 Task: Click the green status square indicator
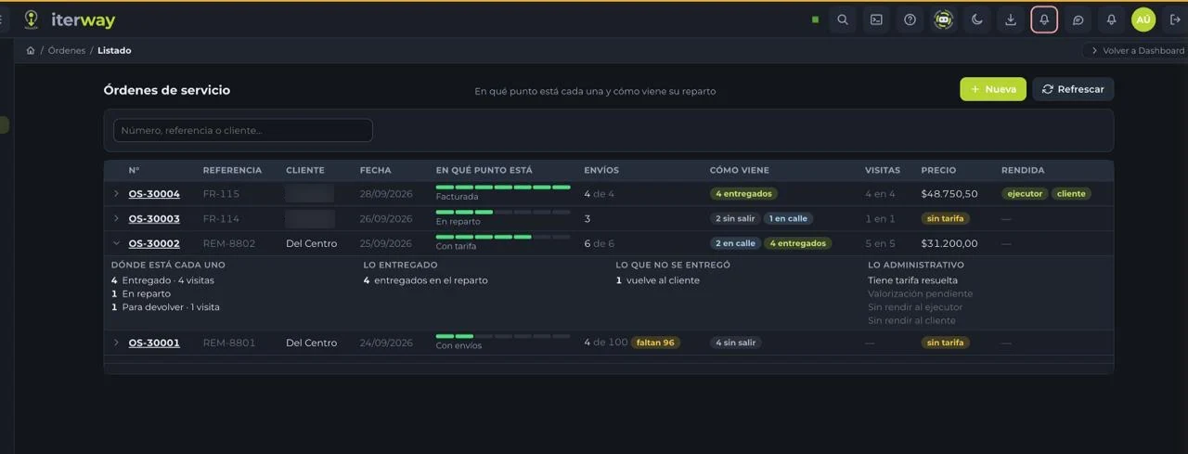coord(815,19)
